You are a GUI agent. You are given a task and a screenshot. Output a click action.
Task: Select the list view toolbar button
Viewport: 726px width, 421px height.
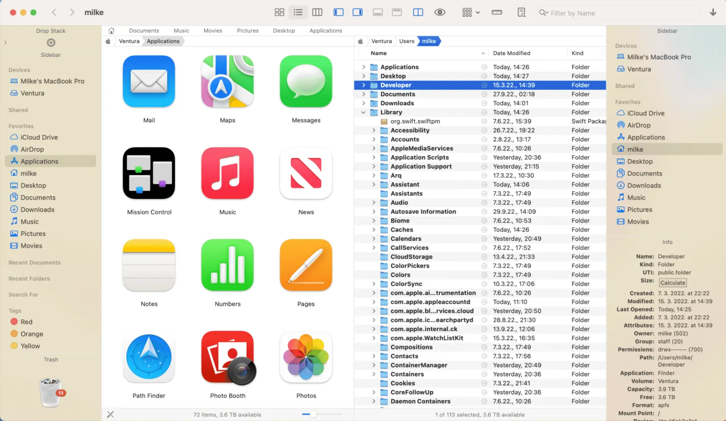pos(298,13)
